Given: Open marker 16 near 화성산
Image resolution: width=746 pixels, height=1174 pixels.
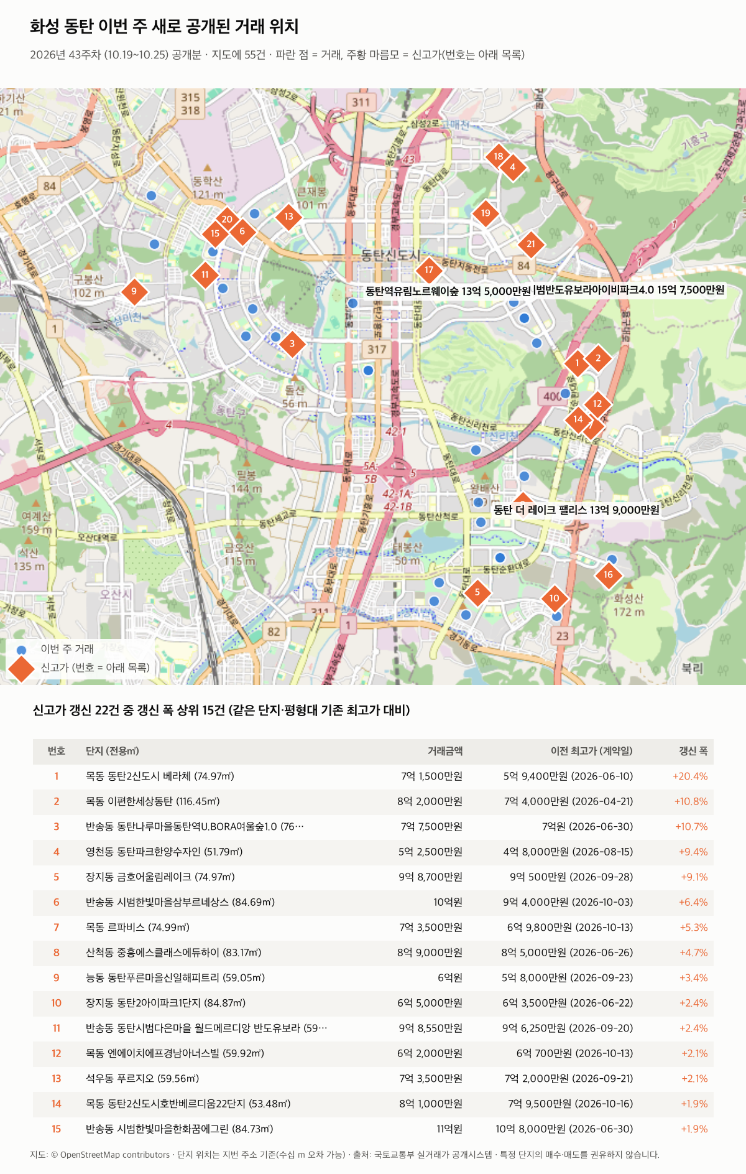Looking at the screenshot, I should coord(608,574).
